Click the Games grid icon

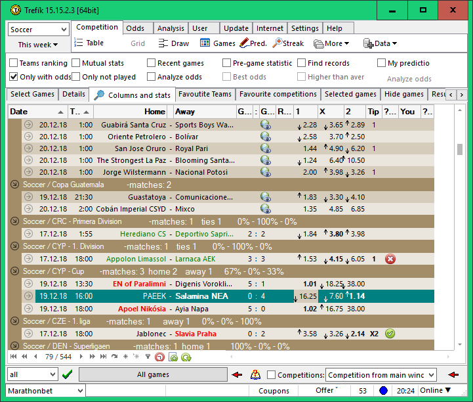coord(205,43)
